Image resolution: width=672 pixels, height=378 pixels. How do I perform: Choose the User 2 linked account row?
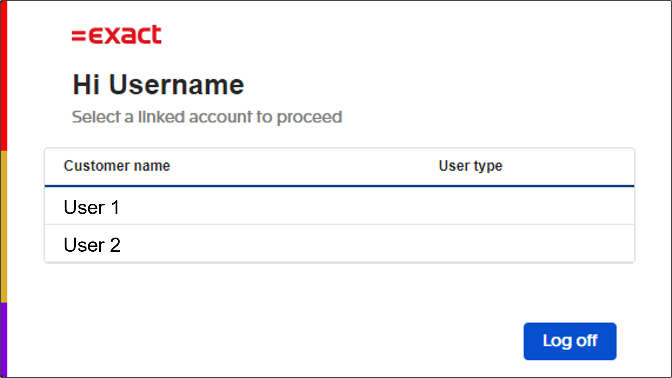339,244
